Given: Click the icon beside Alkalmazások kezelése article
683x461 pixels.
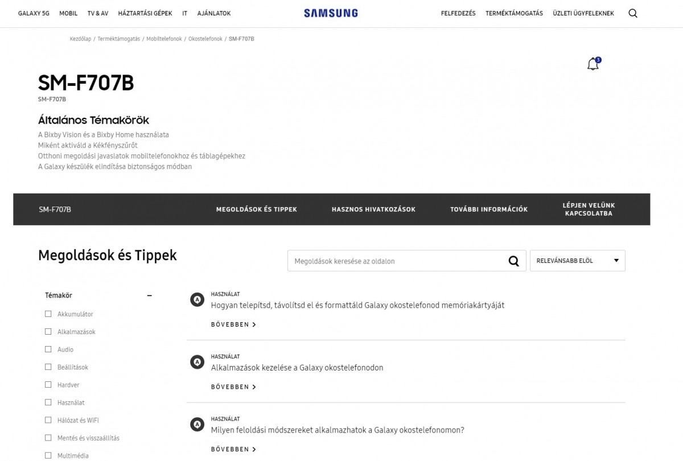Looking at the screenshot, I should (x=197, y=362).
